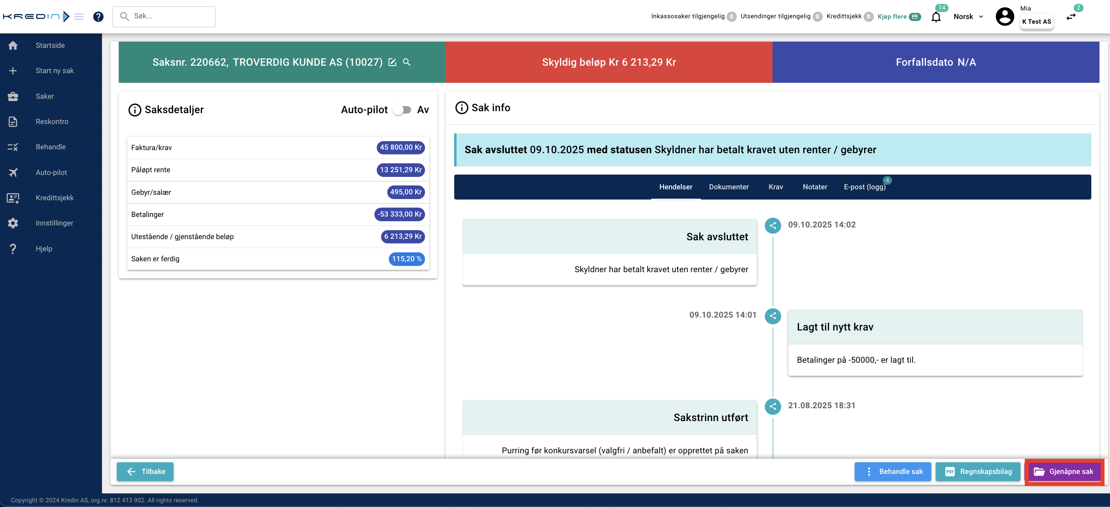Click the magnifier icon beside TROVERDIG KUNDE AS
1110x507 pixels.
pos(406,63)
